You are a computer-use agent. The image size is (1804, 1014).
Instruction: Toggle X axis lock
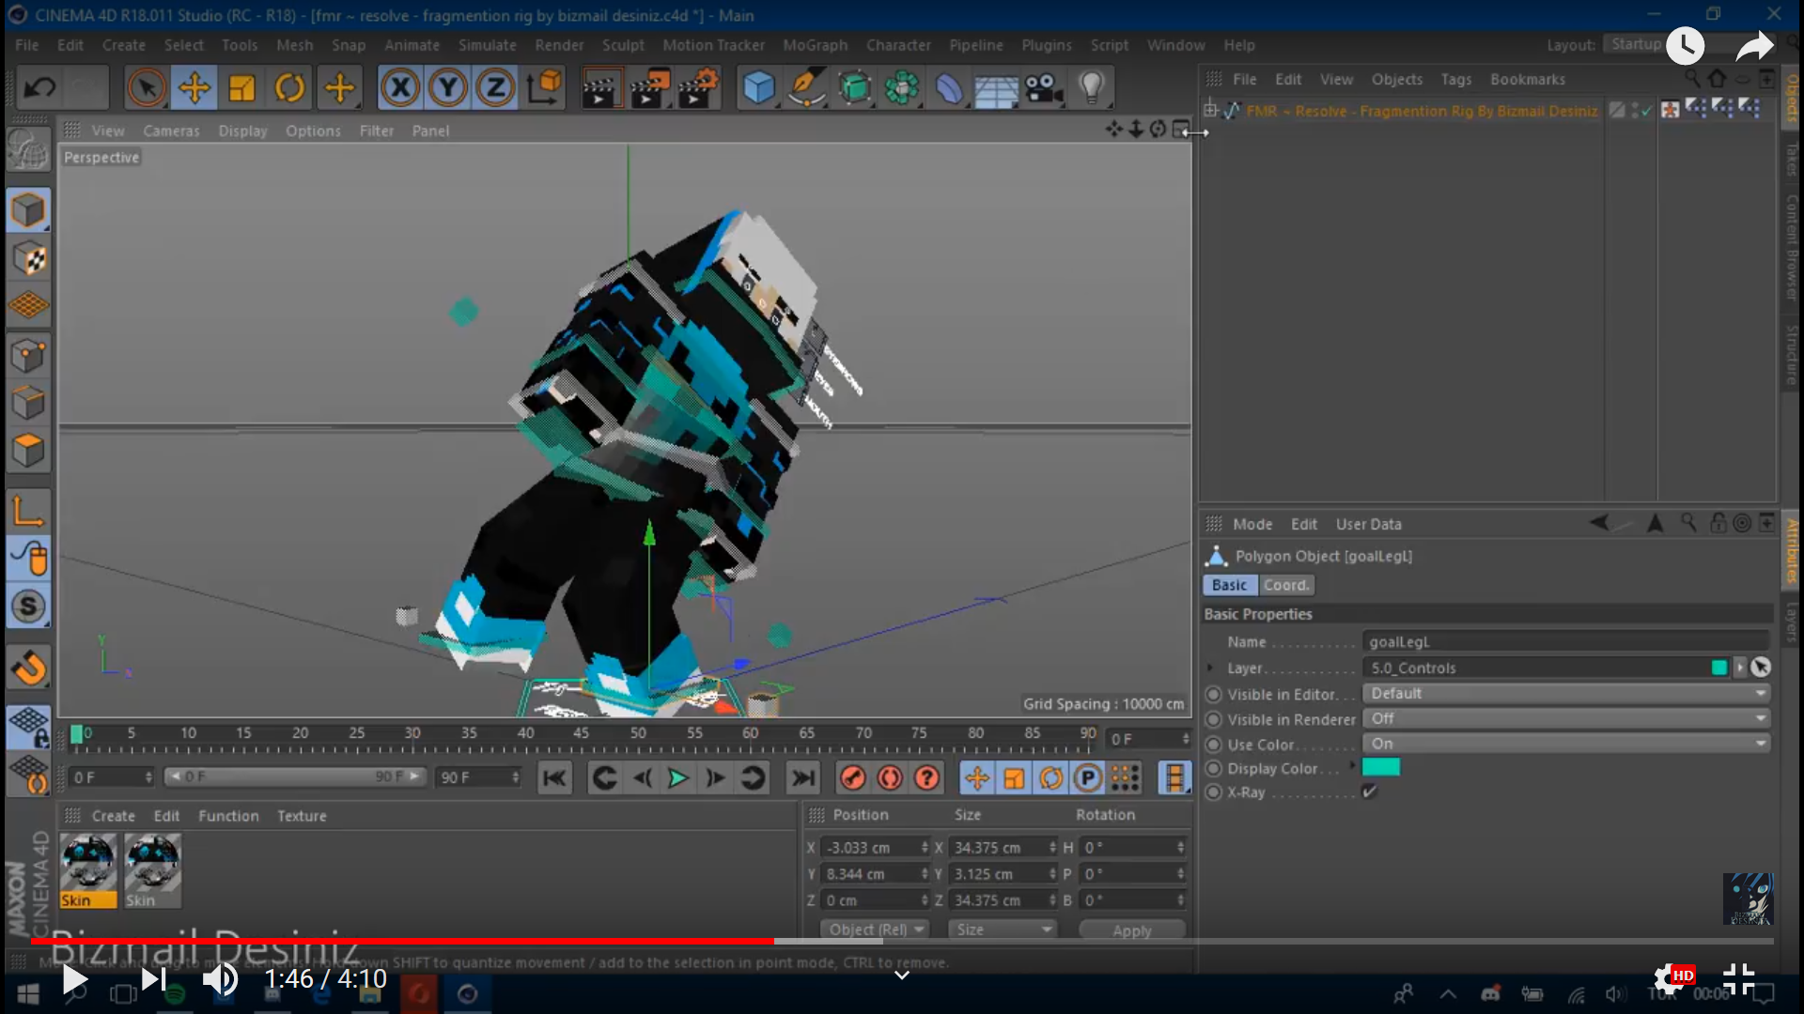click(x=401, y=88)
